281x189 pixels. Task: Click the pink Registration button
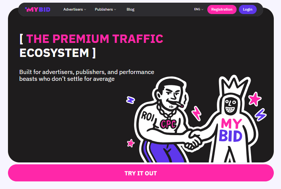tap(222, 9)
